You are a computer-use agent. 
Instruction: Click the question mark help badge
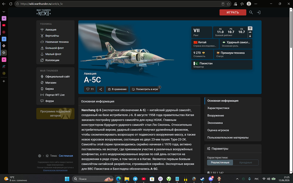159,87
